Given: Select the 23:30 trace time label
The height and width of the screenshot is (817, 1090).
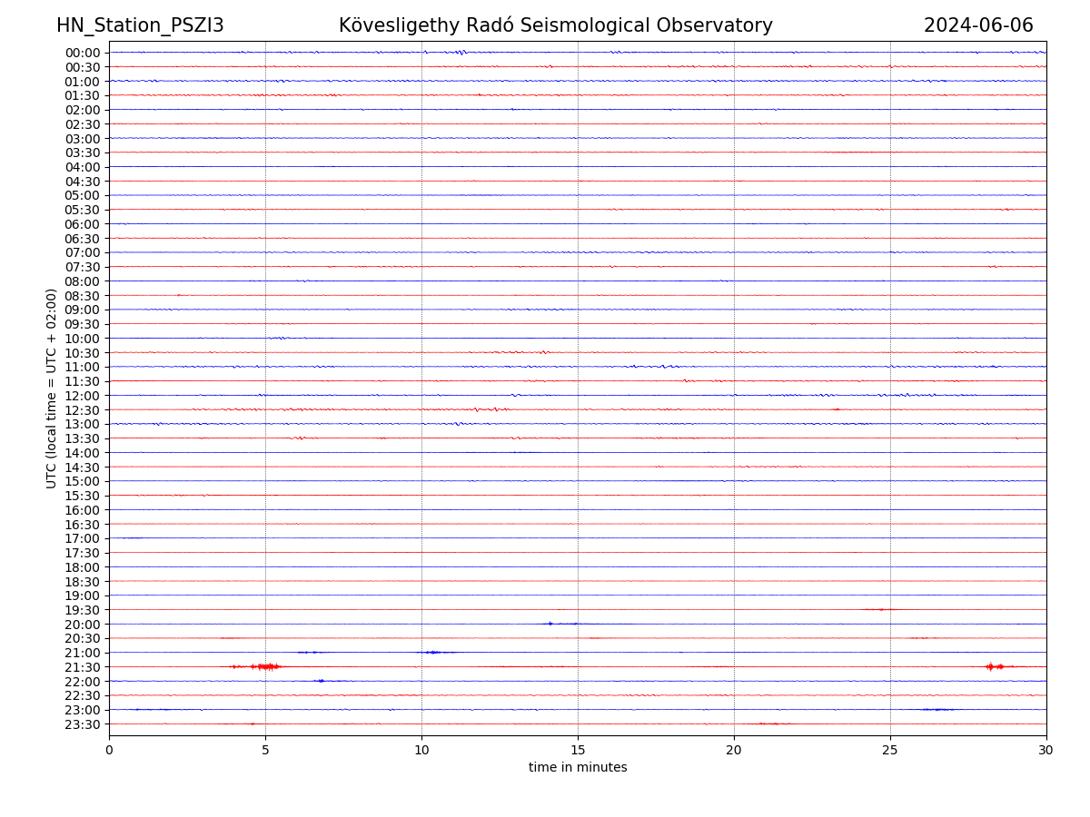Looking at the screenshot, I should 83,724.
